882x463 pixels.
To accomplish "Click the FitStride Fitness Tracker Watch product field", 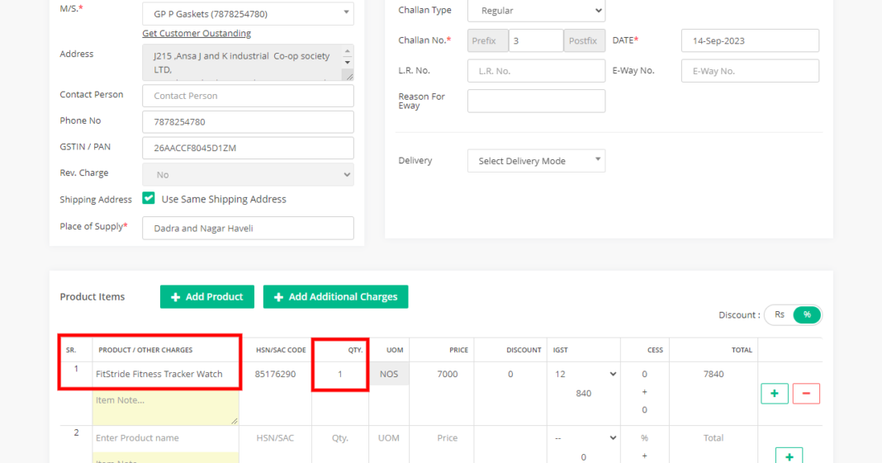I will tap(165, 374).
